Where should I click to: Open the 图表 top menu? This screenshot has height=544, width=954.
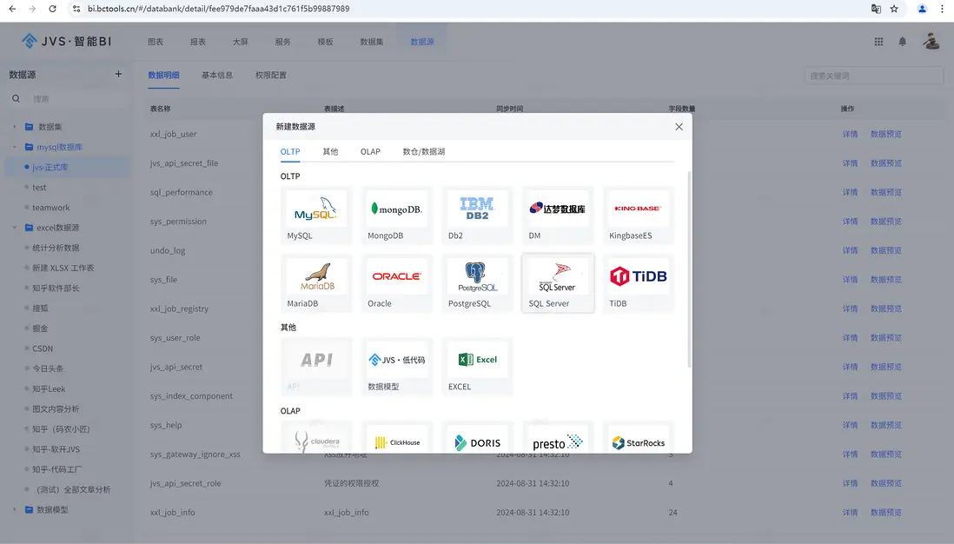point(156,42)
